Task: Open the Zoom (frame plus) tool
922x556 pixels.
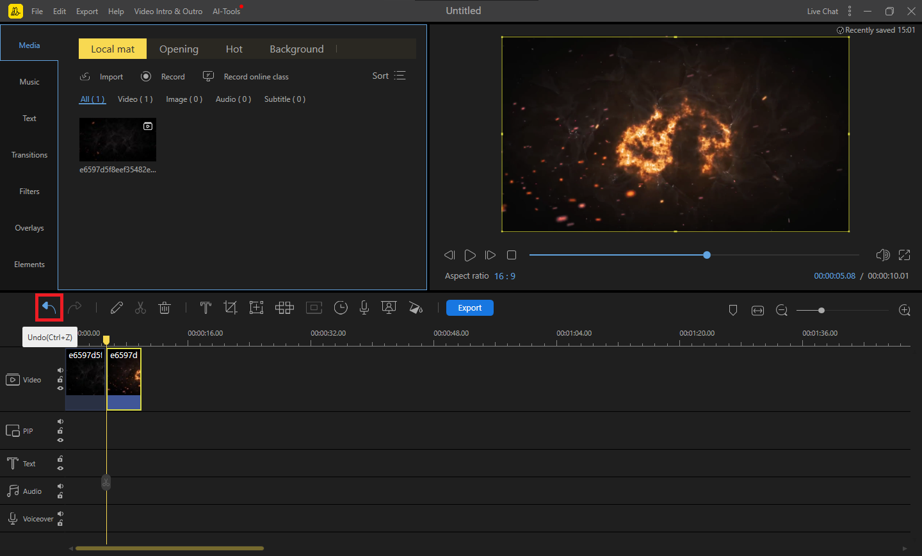Action: (x=256, y=308)
